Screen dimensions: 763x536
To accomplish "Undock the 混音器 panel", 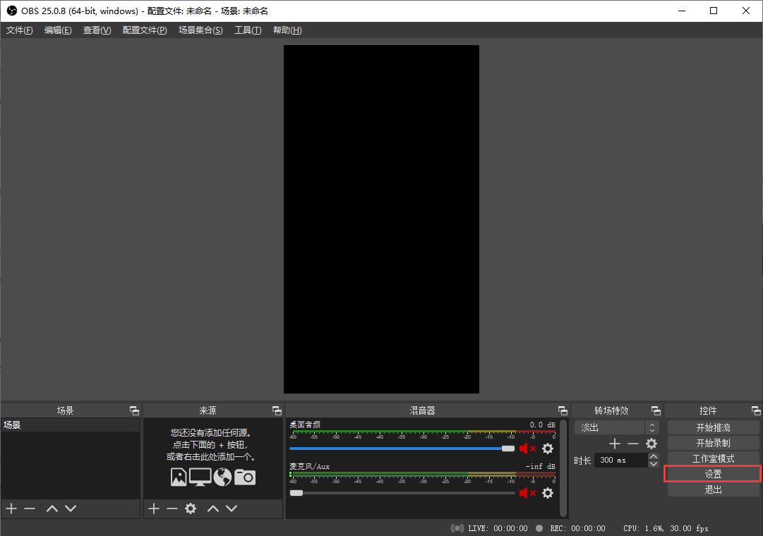I will (x=563, y=410).
